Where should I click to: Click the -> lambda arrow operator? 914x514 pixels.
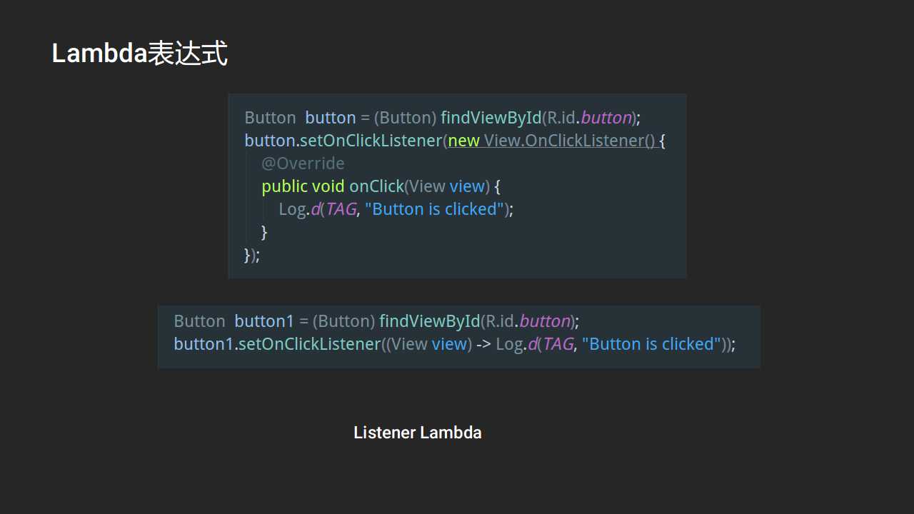point(483,344)
